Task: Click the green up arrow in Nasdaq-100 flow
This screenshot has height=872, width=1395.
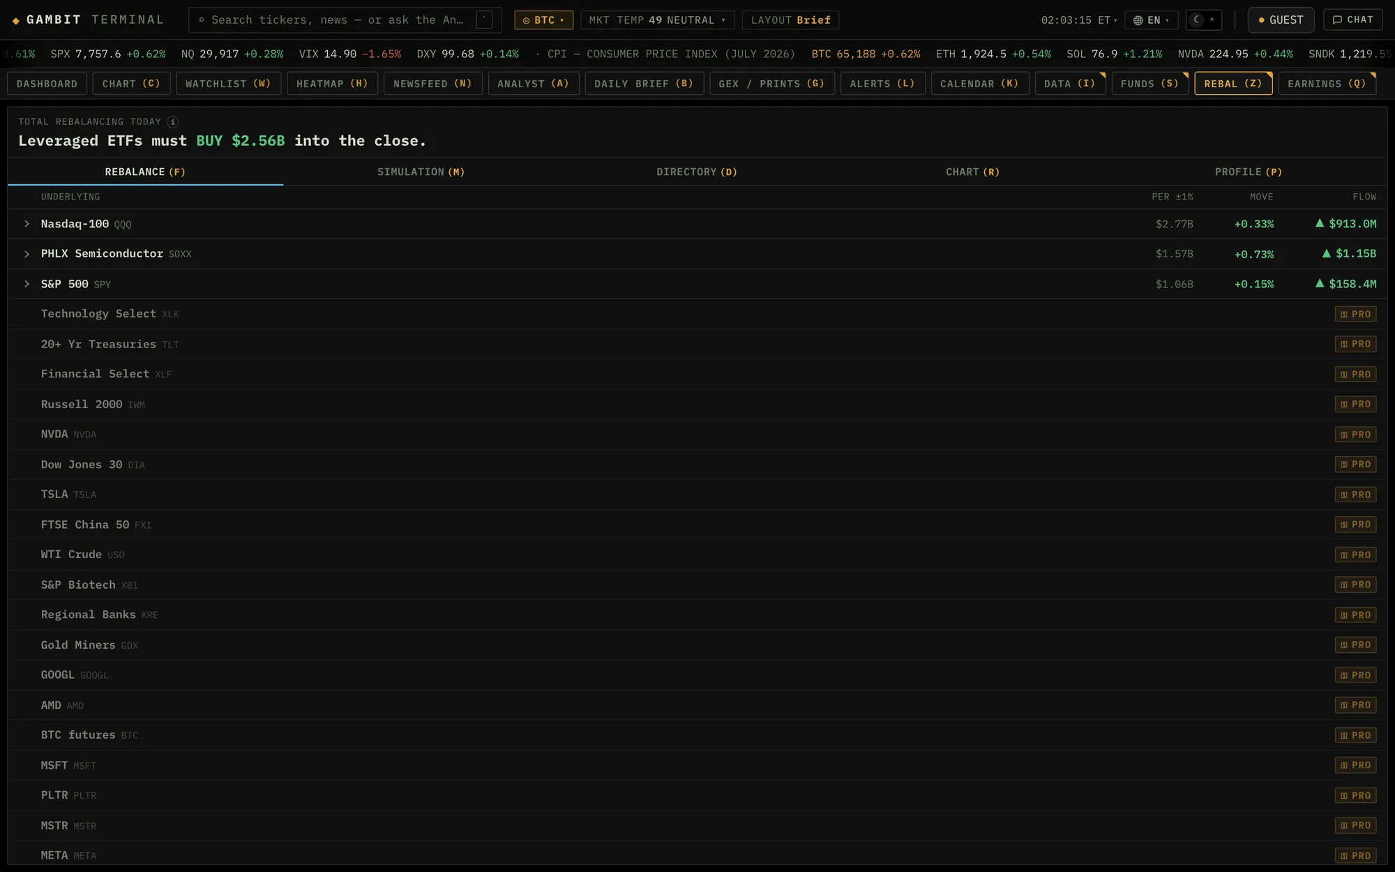Action: coord(1320,223)
